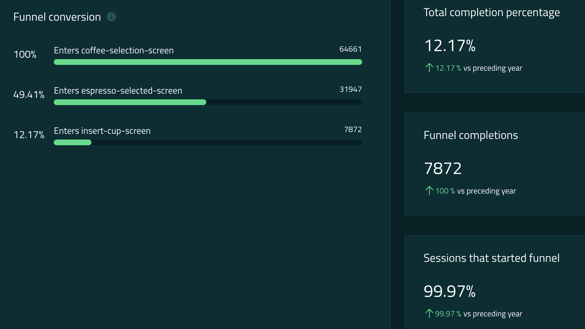Image resolution: width=585 pixels, height=329 pixels.
Task: Click the Total completion percentage title
Action: coord(492,12)
